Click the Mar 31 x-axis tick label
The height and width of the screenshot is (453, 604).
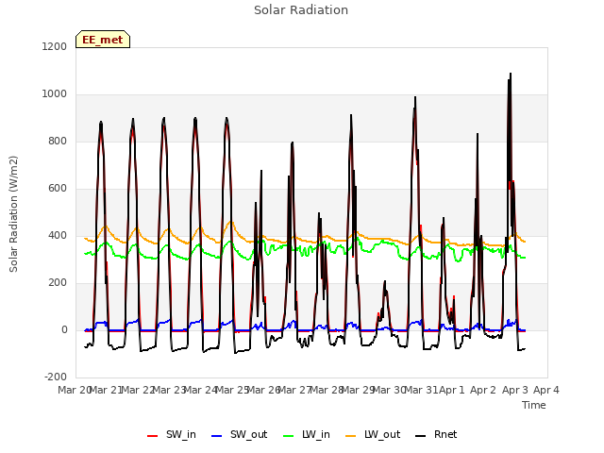421,390
